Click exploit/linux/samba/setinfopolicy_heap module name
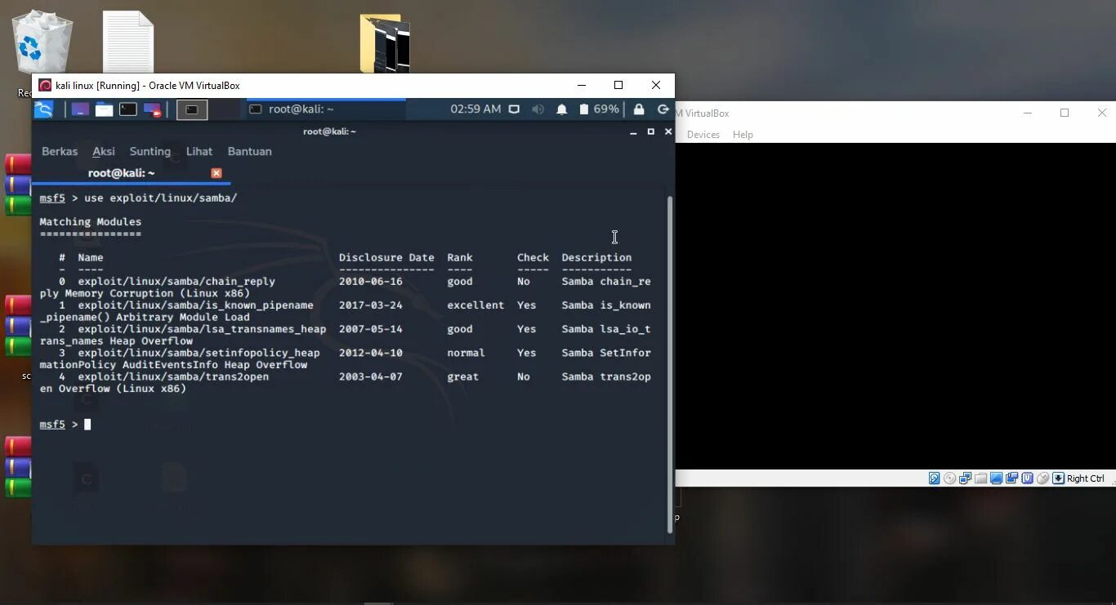1116x605 pixels. pos(199,353)
